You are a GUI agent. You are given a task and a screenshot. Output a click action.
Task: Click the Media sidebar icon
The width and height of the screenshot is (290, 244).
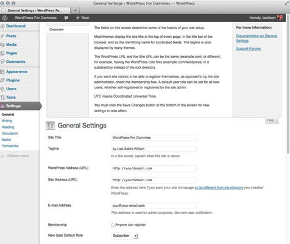(2, 45)
